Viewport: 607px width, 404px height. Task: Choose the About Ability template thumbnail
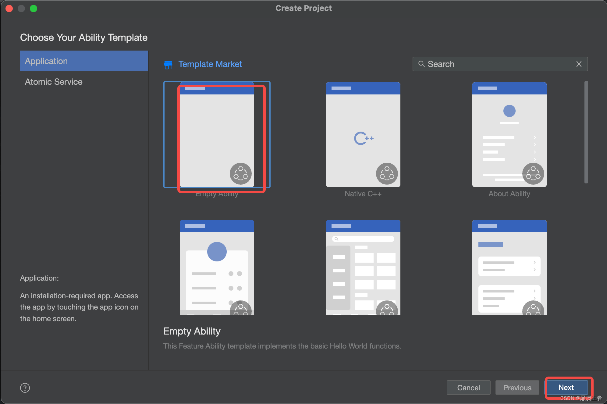[509, 134]
